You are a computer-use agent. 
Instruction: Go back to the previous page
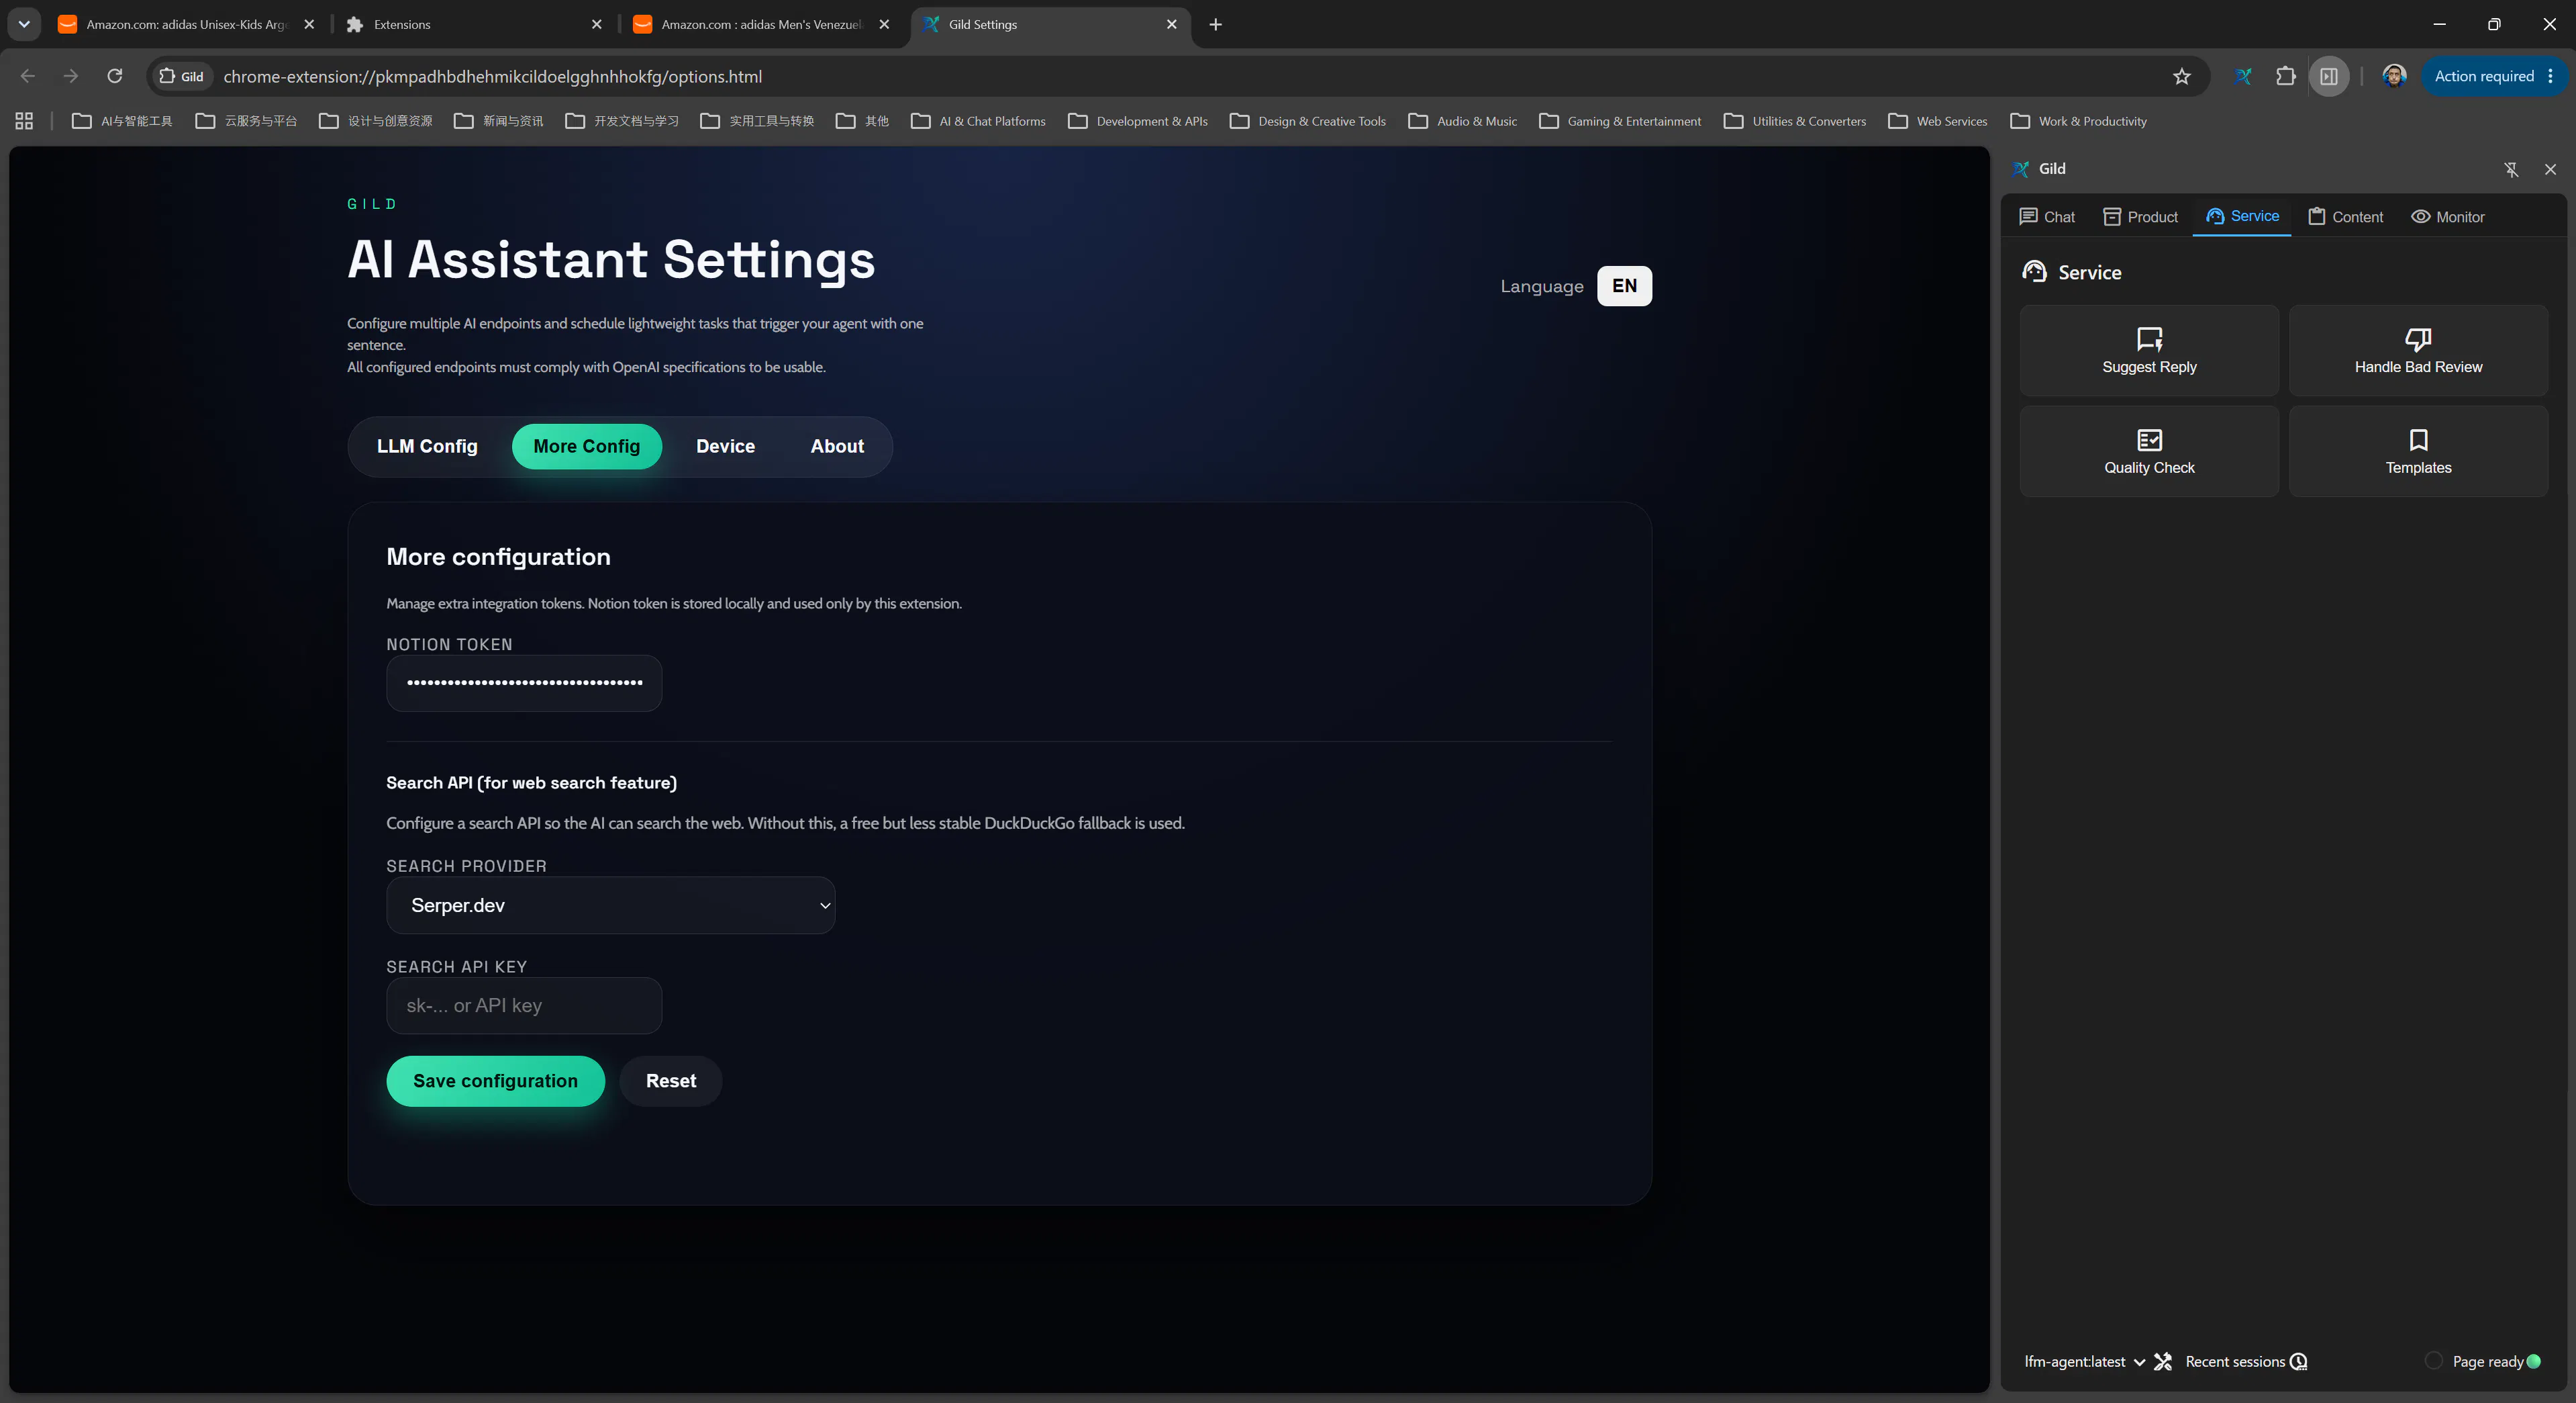point(28,76)
